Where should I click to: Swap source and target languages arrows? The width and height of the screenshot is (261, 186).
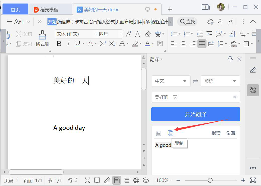coord(195,81)
